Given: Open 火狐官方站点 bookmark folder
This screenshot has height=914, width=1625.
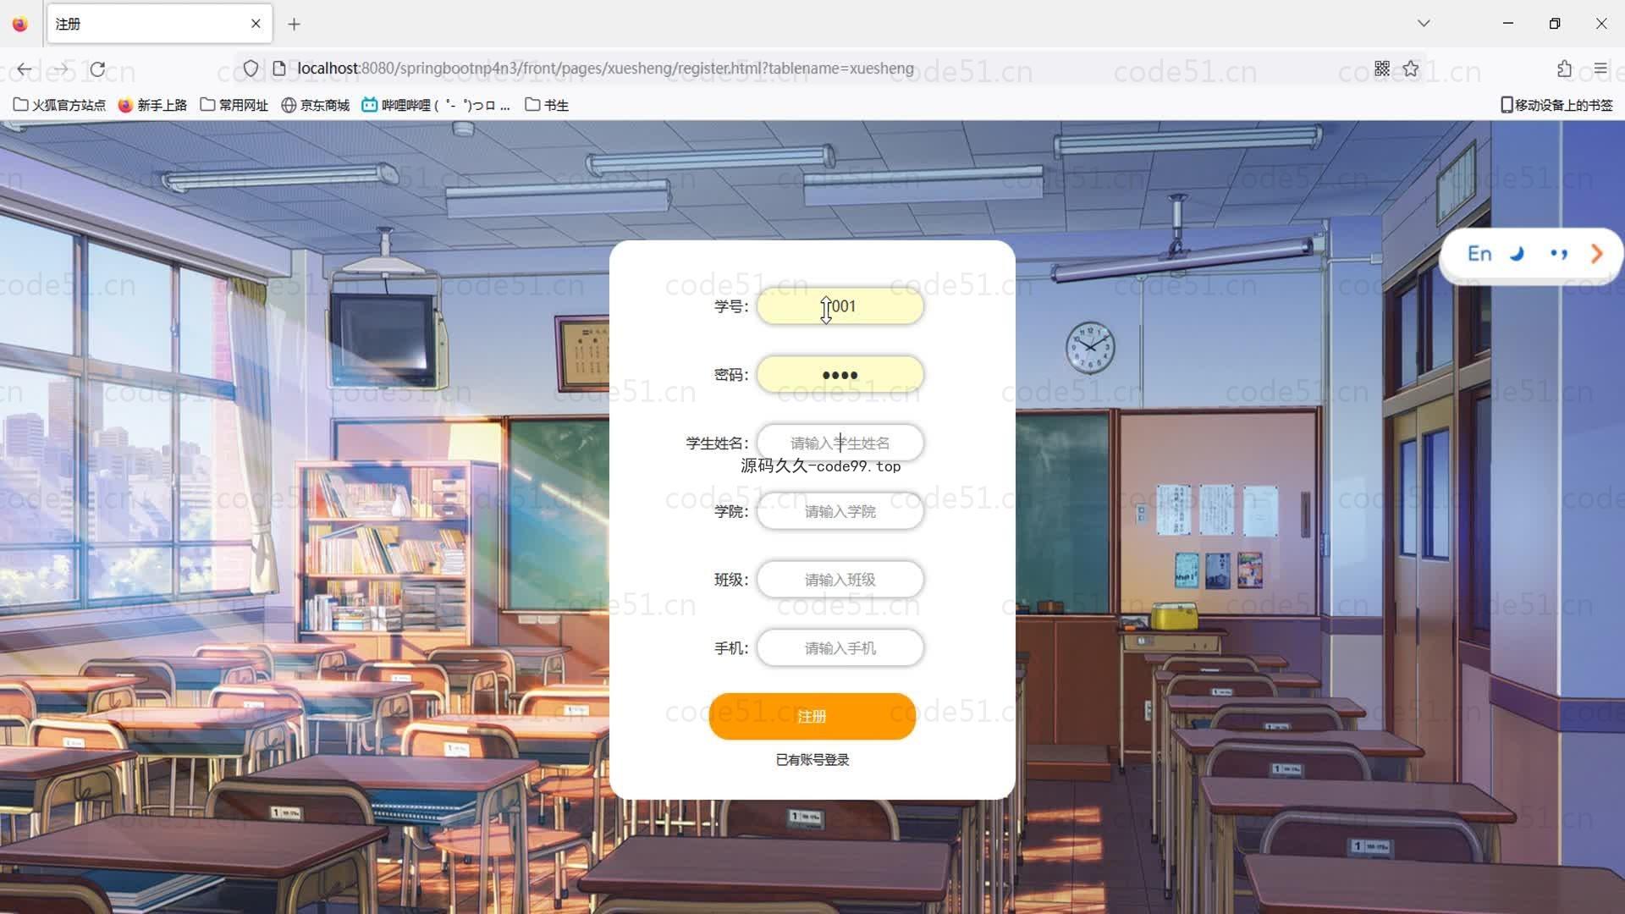Looking at the screenshot, I should [59, 105].
